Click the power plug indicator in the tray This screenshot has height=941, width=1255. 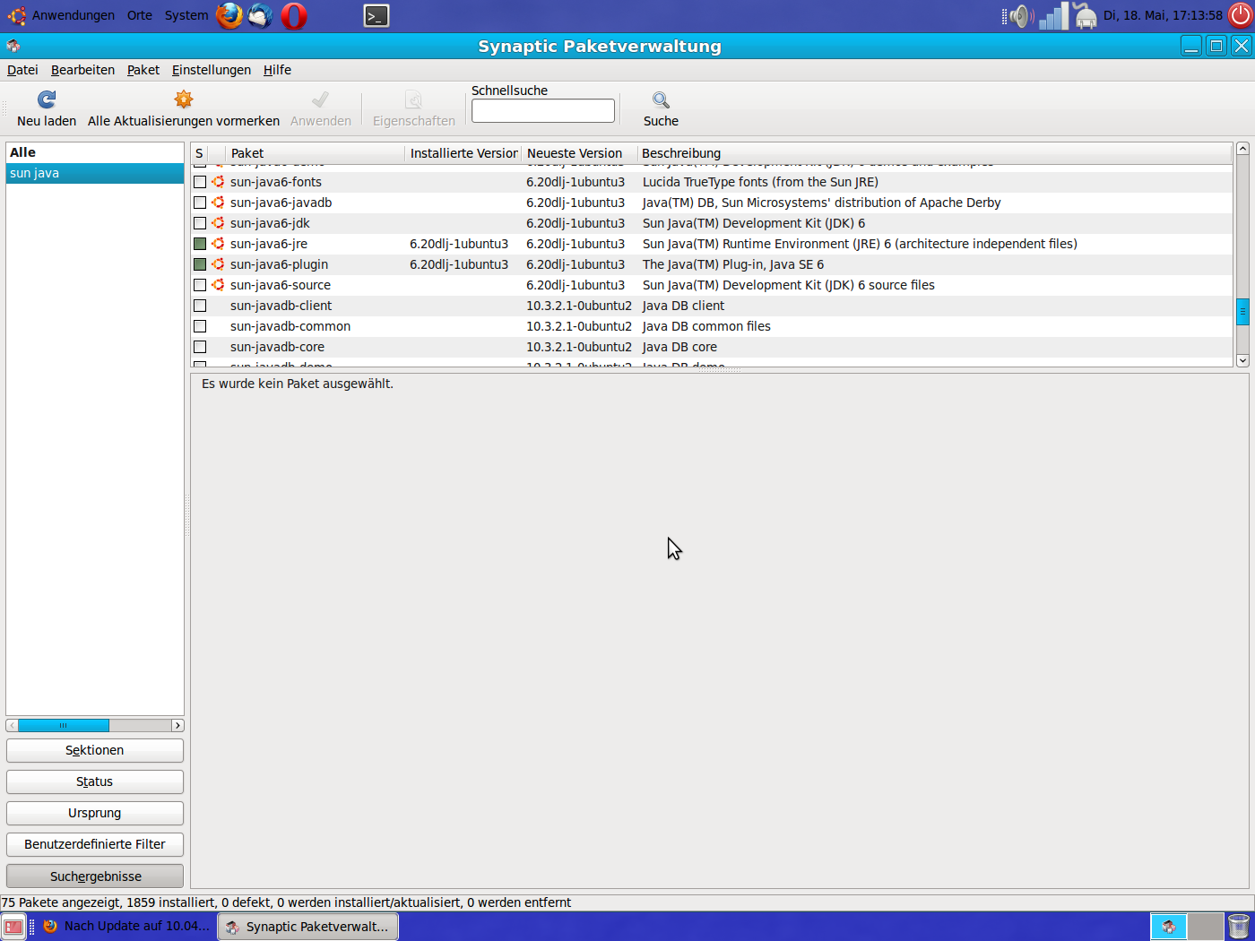(1086, 15)
